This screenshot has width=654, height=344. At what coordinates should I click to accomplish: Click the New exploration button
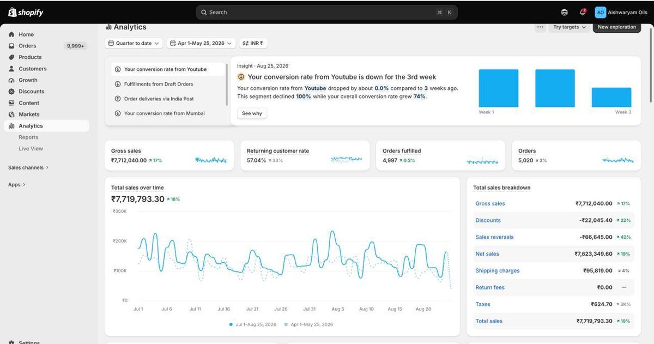click(617, 27)
